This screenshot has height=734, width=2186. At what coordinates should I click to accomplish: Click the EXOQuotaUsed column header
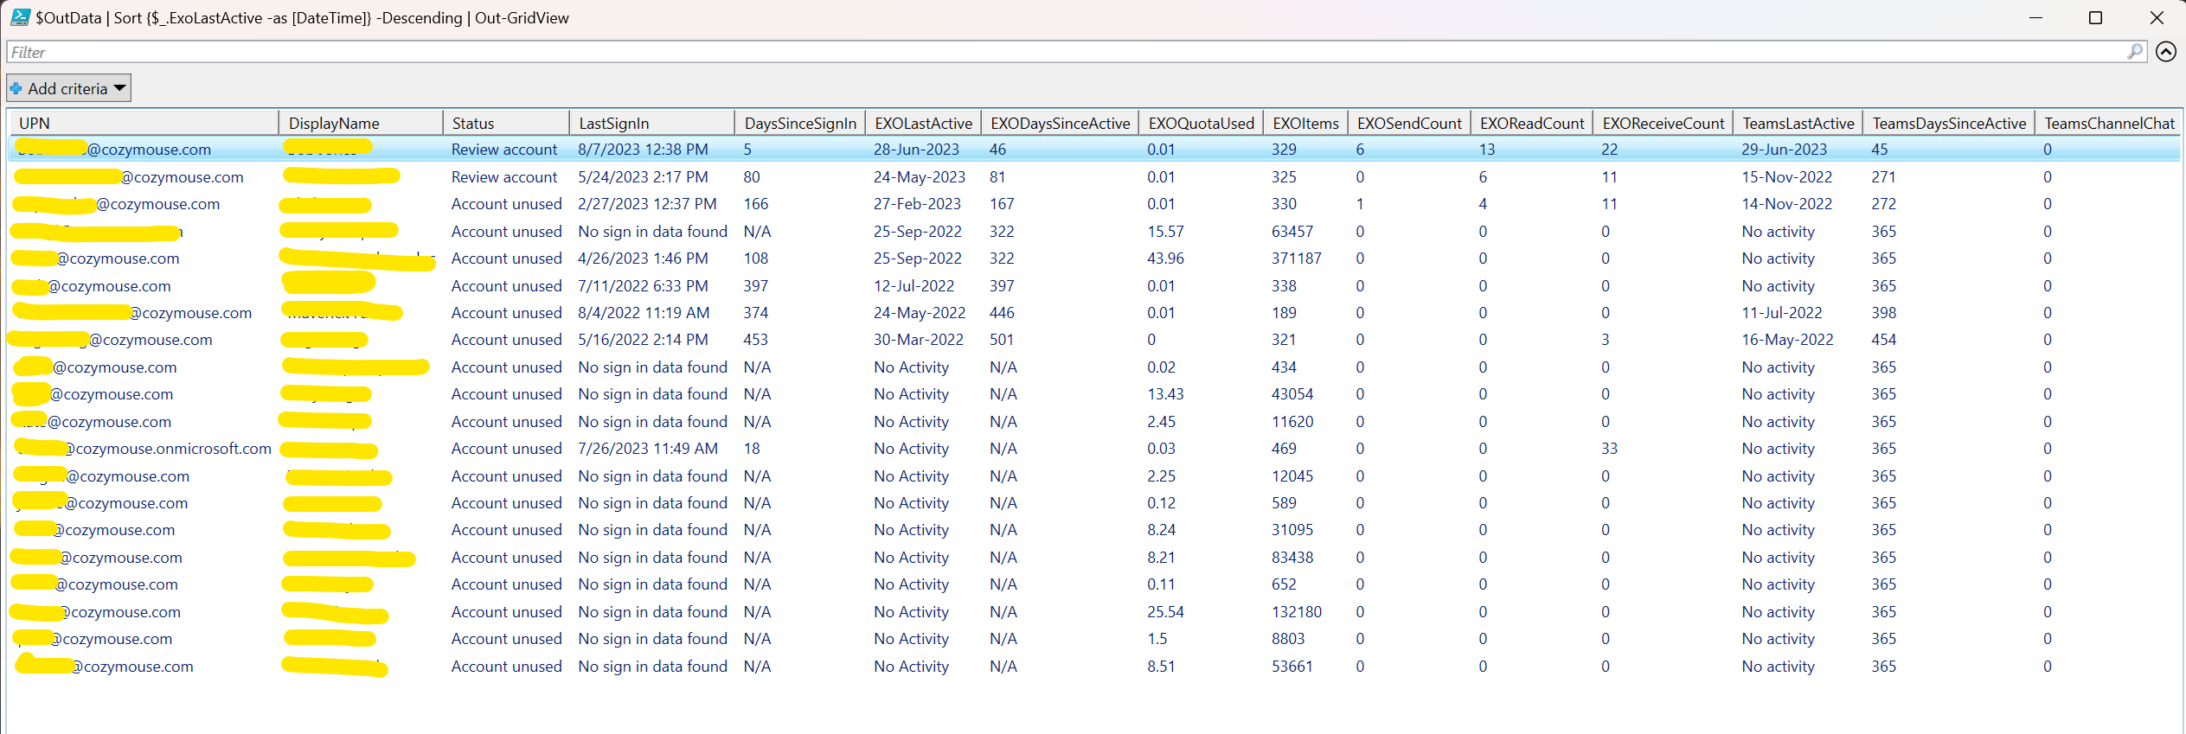(x=1201, y=123)
